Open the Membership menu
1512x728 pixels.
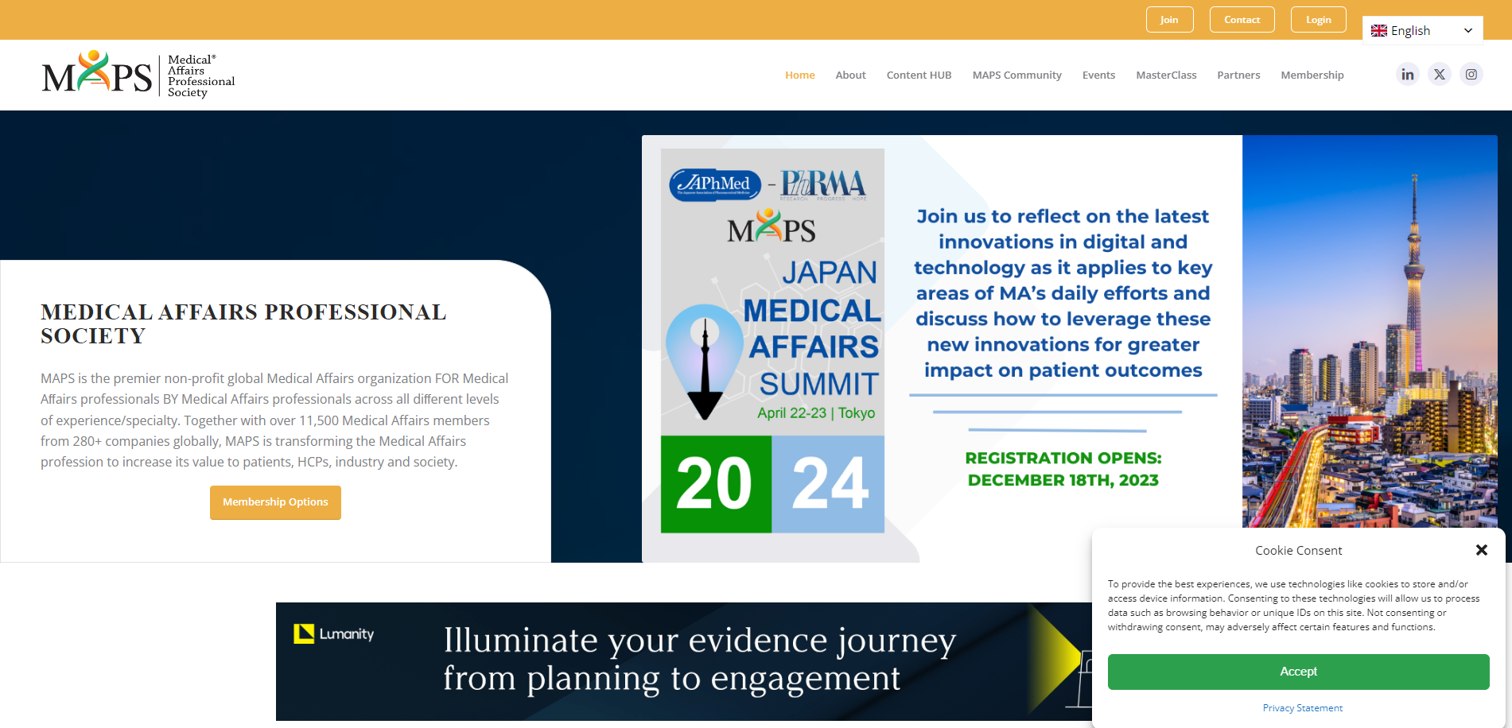point(1312,76)
